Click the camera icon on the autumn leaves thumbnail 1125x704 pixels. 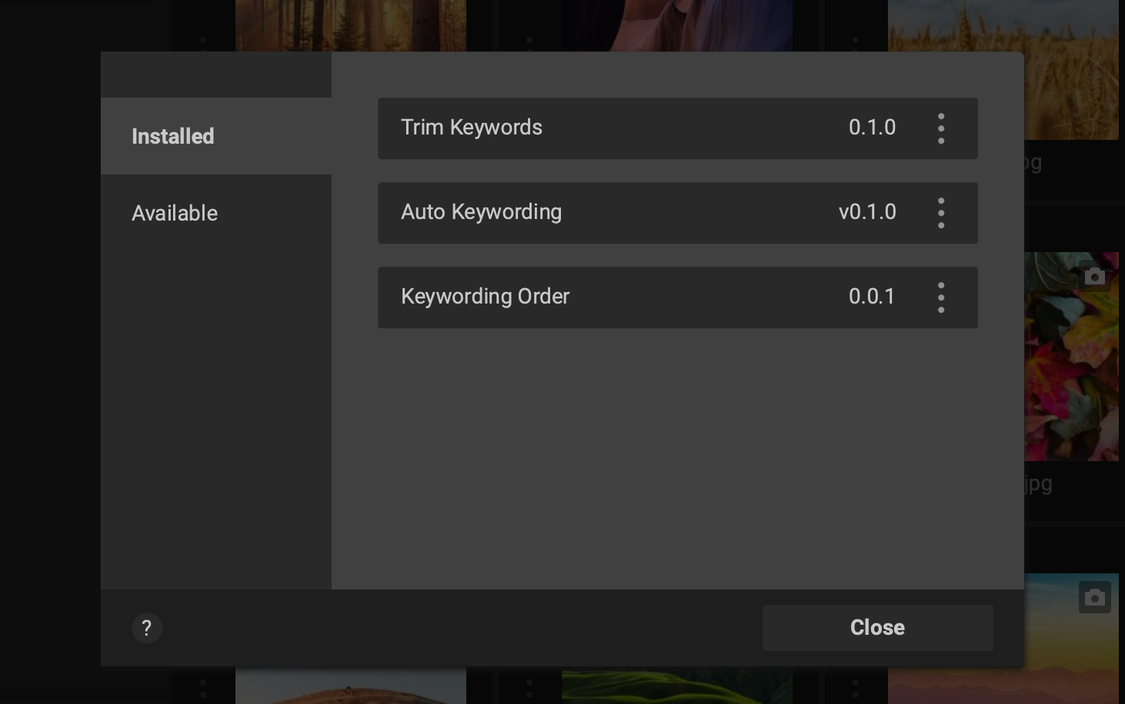pos(1095,276)
